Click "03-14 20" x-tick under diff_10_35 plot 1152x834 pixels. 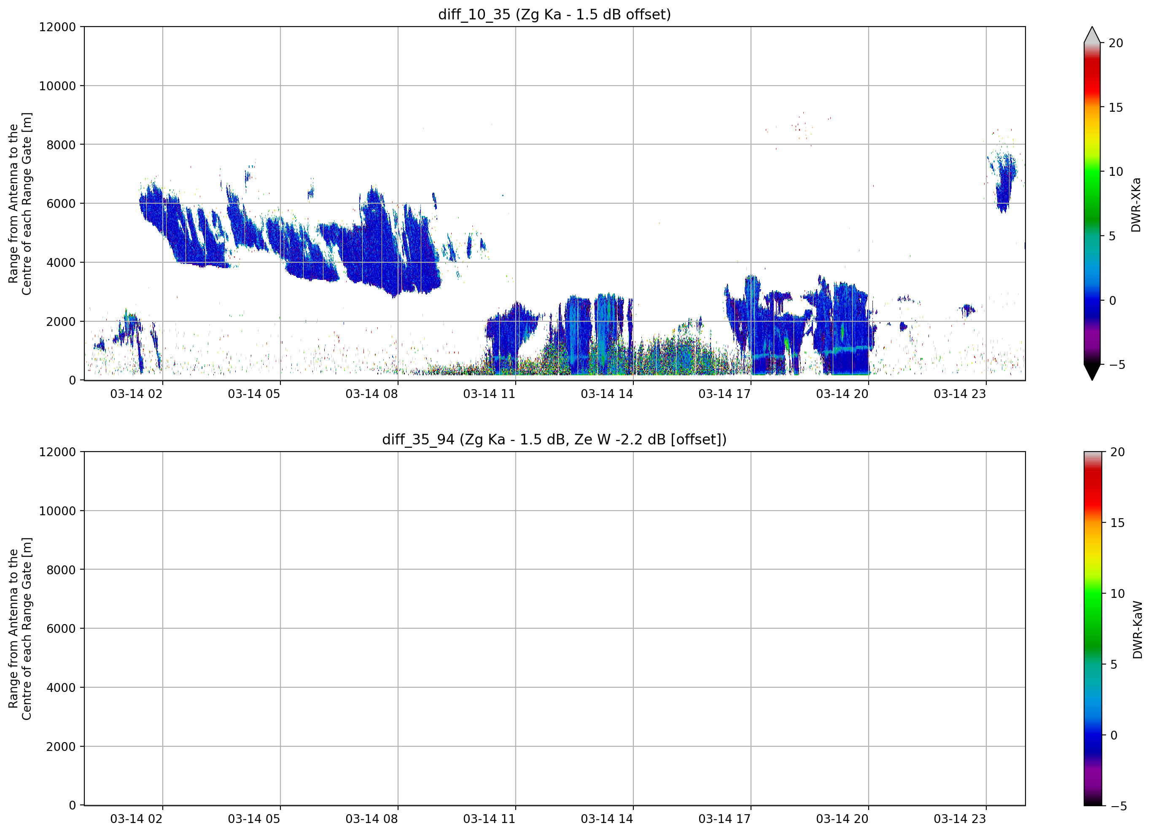(842, 394)
